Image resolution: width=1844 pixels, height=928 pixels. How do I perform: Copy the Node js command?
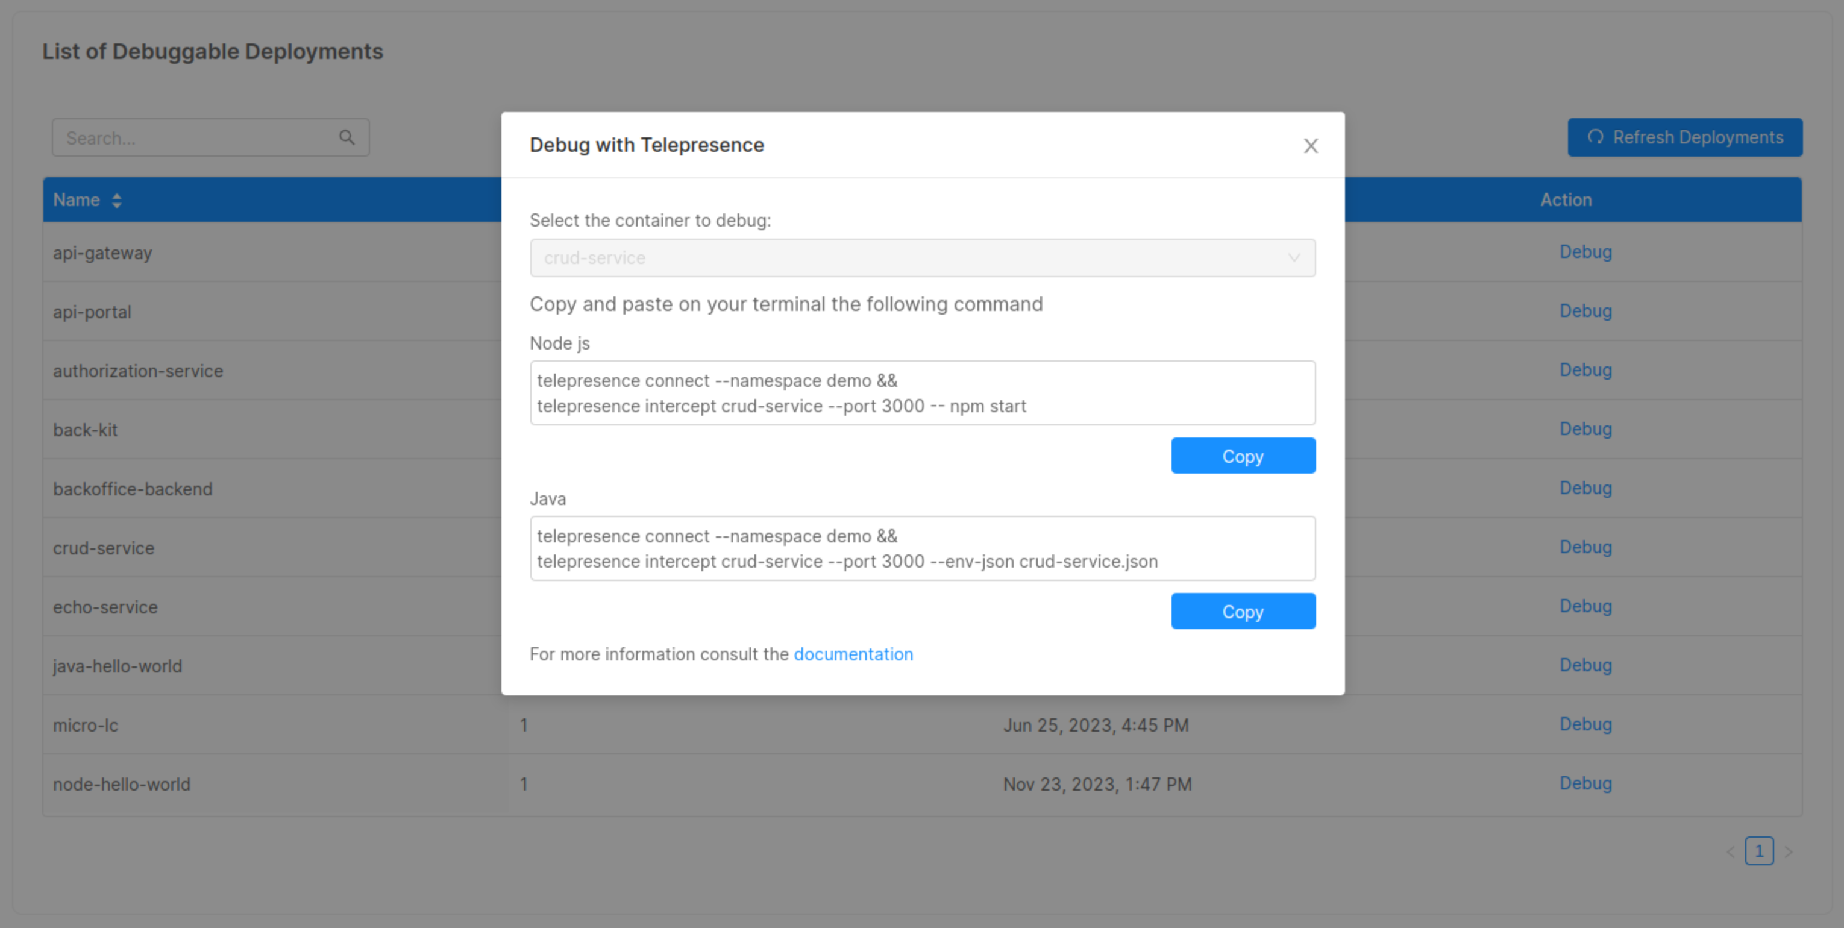[x=1243, y=456]
